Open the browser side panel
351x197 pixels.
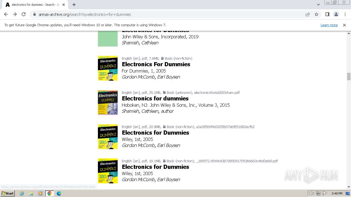point(327,14)
